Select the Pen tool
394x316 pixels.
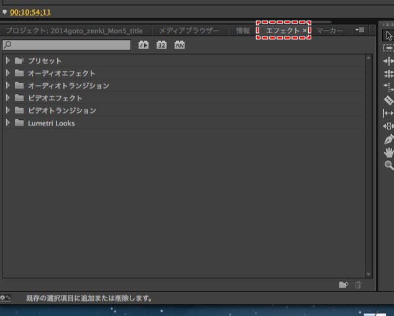389,139
